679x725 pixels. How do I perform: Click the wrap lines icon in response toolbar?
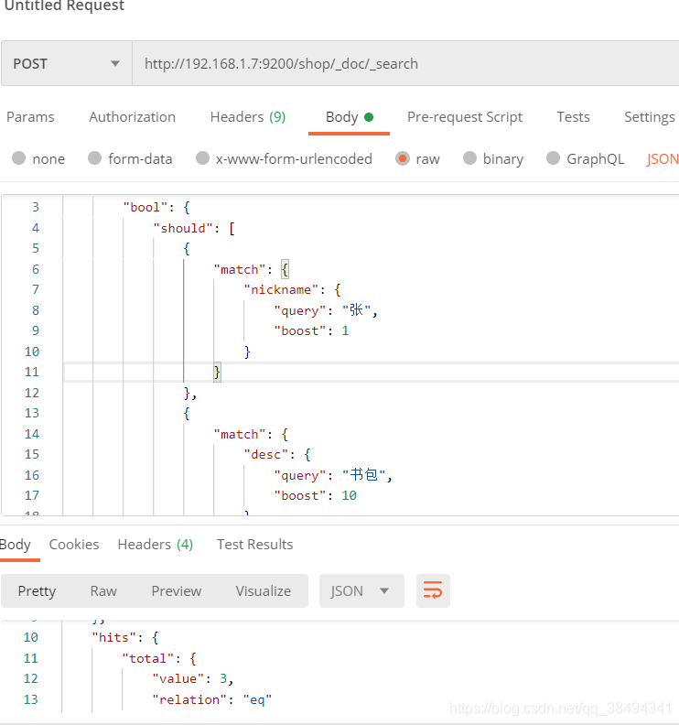tap(433, 591)
